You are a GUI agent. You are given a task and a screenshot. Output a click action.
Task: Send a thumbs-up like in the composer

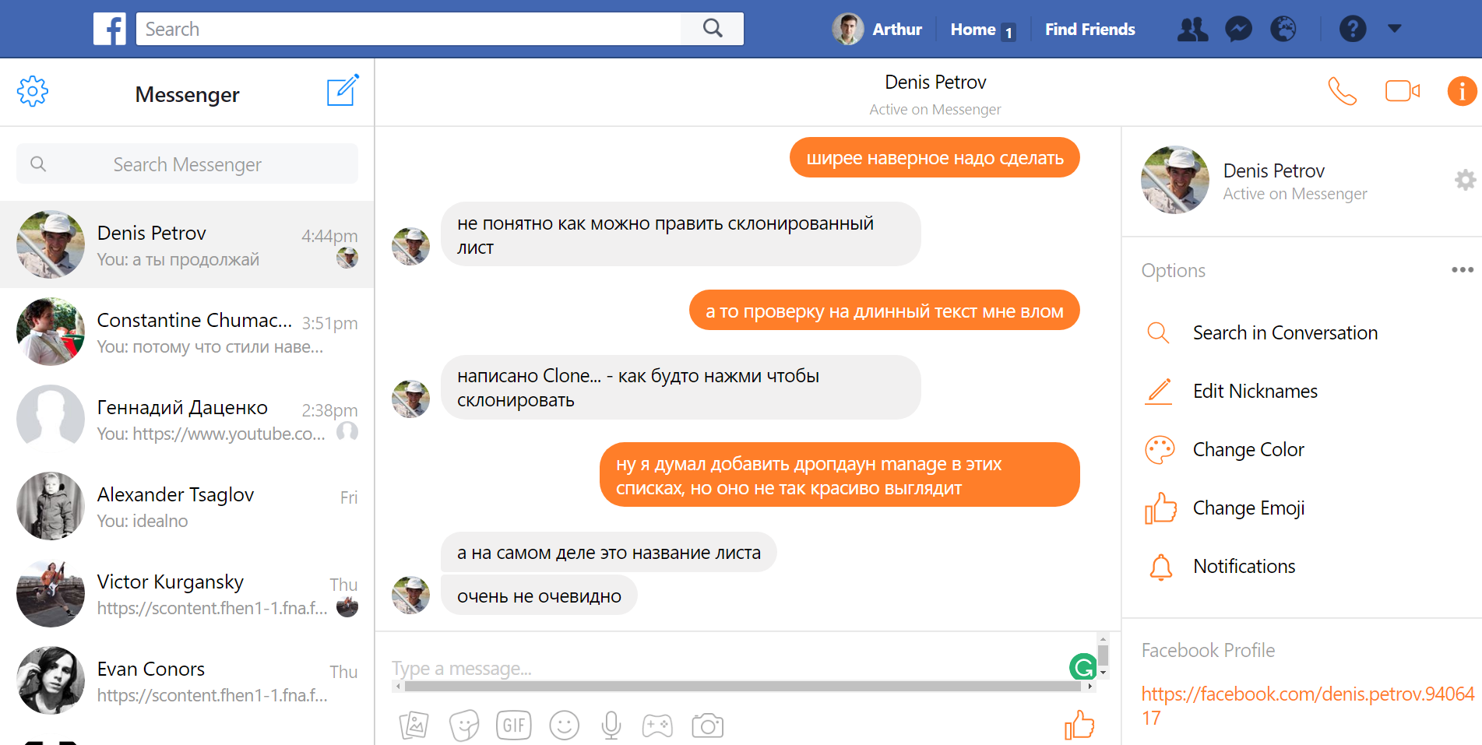[1079, 725]
